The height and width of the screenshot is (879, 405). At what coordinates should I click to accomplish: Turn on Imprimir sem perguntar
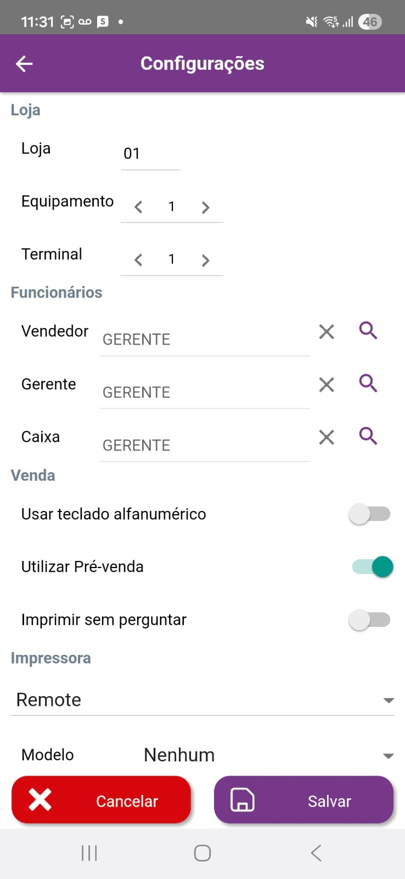[x=369, y=620]
